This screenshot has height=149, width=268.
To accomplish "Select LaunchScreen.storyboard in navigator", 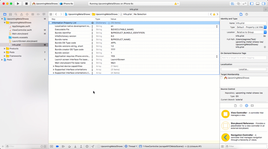I will (x=25, y=41).
